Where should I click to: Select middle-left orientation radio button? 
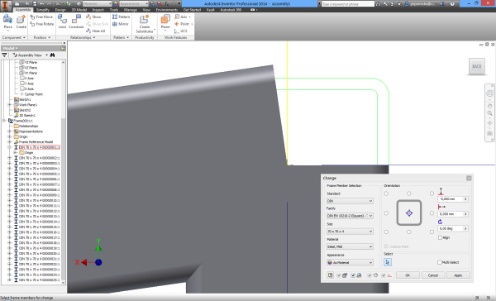point(386,213)
